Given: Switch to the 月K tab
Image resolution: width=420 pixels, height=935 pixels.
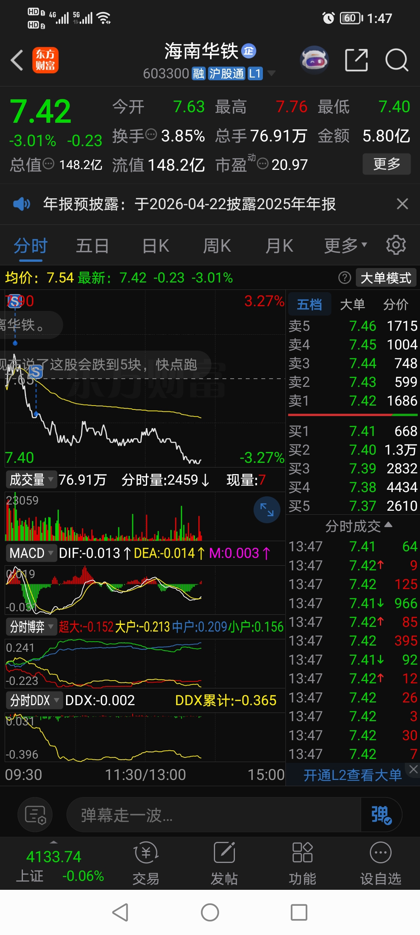Looking at the screenshot, I should pyautogui.click(x=279, y=246).
